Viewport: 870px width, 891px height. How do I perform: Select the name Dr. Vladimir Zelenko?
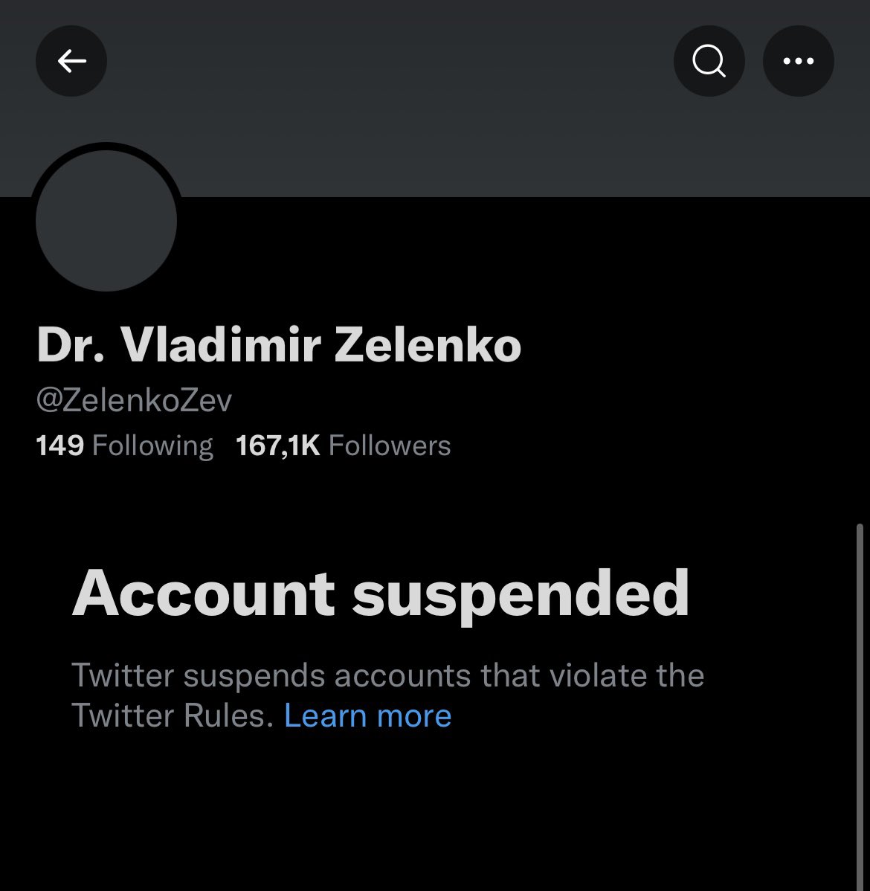[279, 347]
